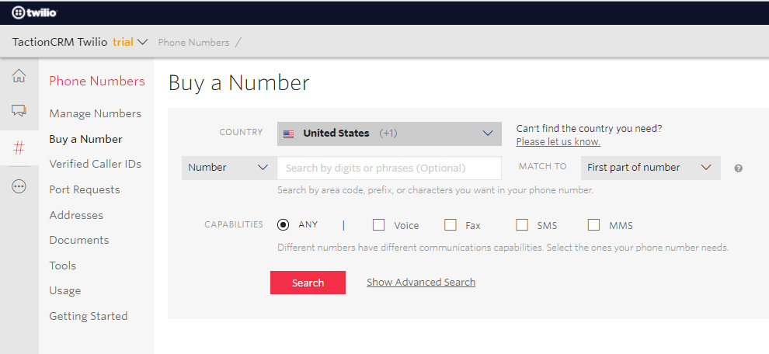769x354 pixels.
Task: Open the Country dropdown showing United States
Action: click(x=389, y=134)
